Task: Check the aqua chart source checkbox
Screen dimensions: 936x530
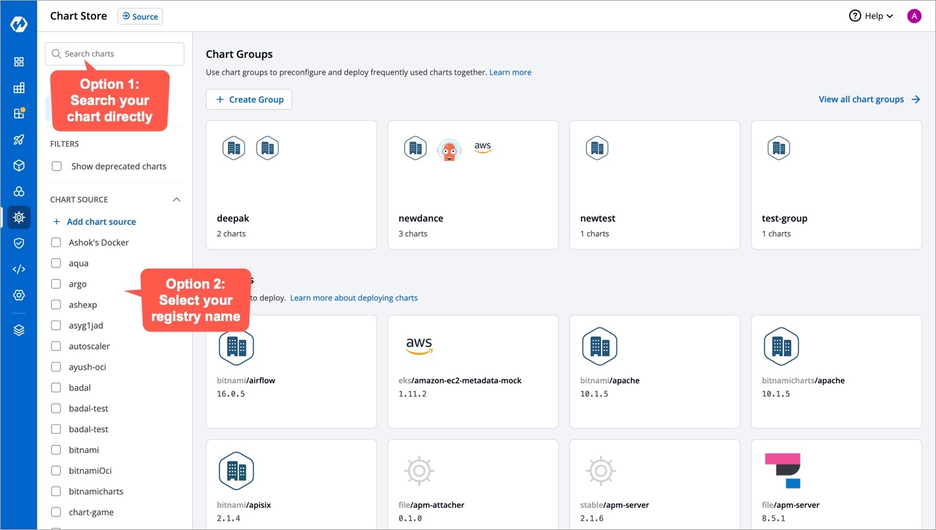Action: (56, 263)
